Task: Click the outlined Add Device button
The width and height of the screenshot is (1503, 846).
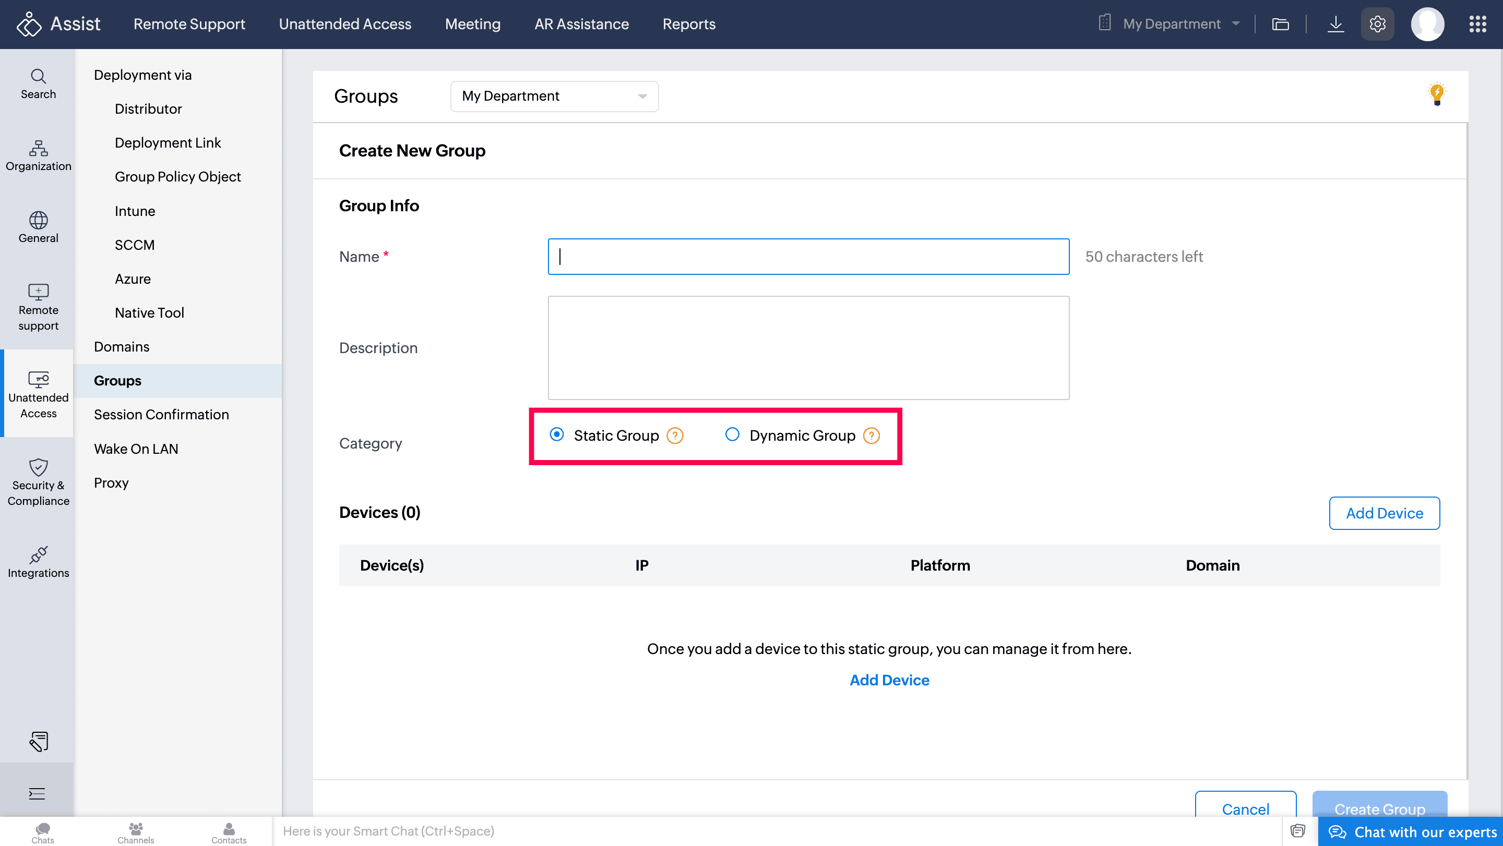Action: 1384,513
